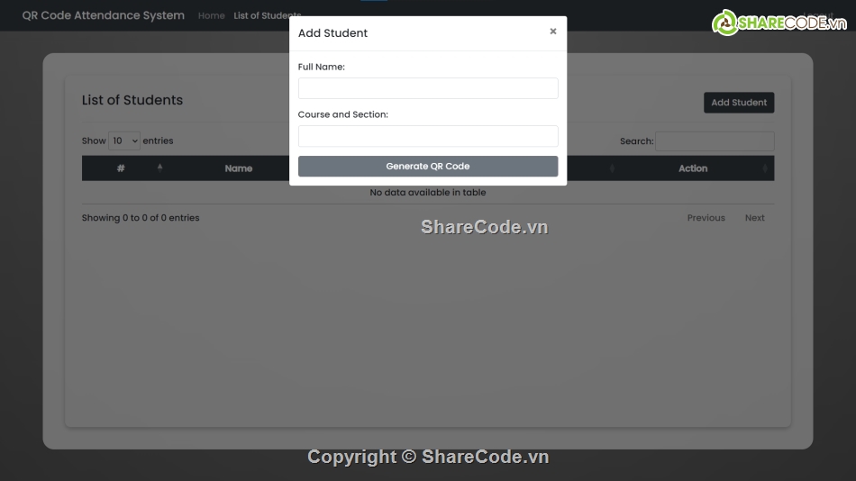Click the QR Code Attendance System brand
Screen dimensions: 856x481
click(x=104, y=15)
